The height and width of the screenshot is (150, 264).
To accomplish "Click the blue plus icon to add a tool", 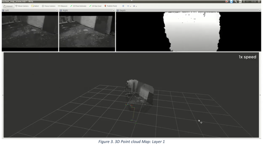I will tap(123, 6).
